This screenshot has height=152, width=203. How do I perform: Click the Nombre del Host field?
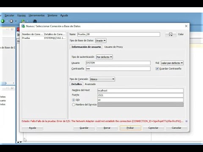140,90
